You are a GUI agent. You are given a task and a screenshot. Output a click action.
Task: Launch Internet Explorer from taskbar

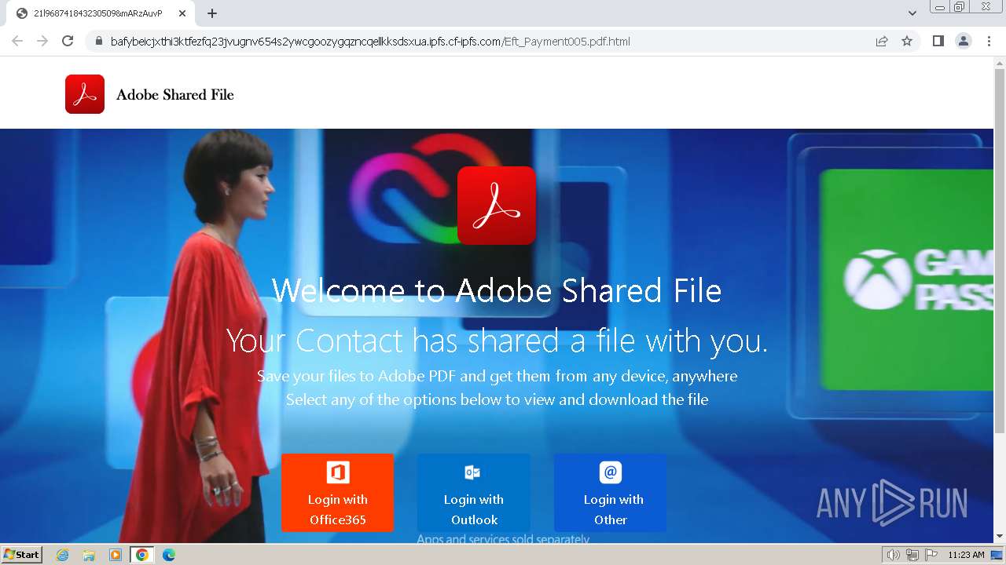(62, 555)
